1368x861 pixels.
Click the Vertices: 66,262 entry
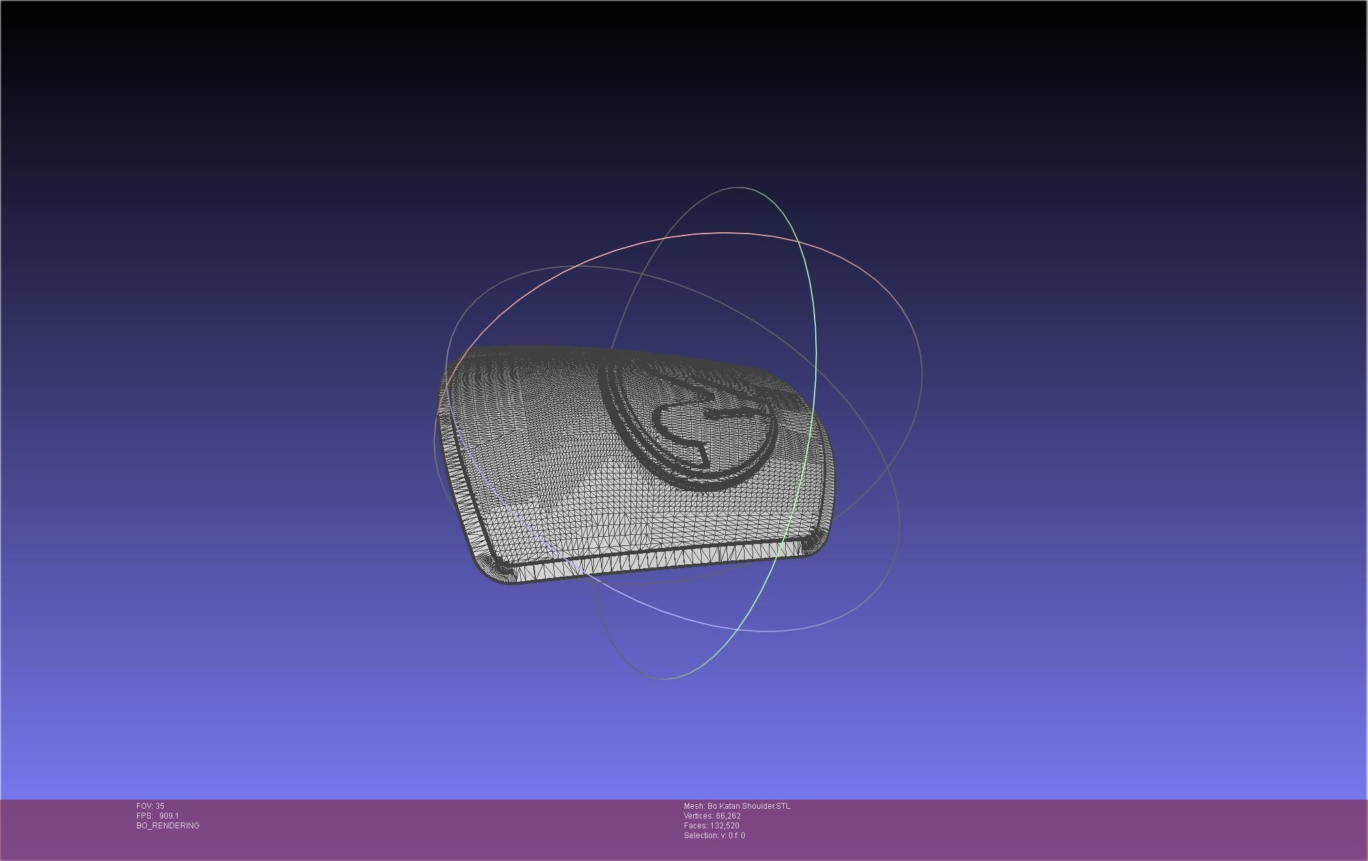(x=712, y=816)
